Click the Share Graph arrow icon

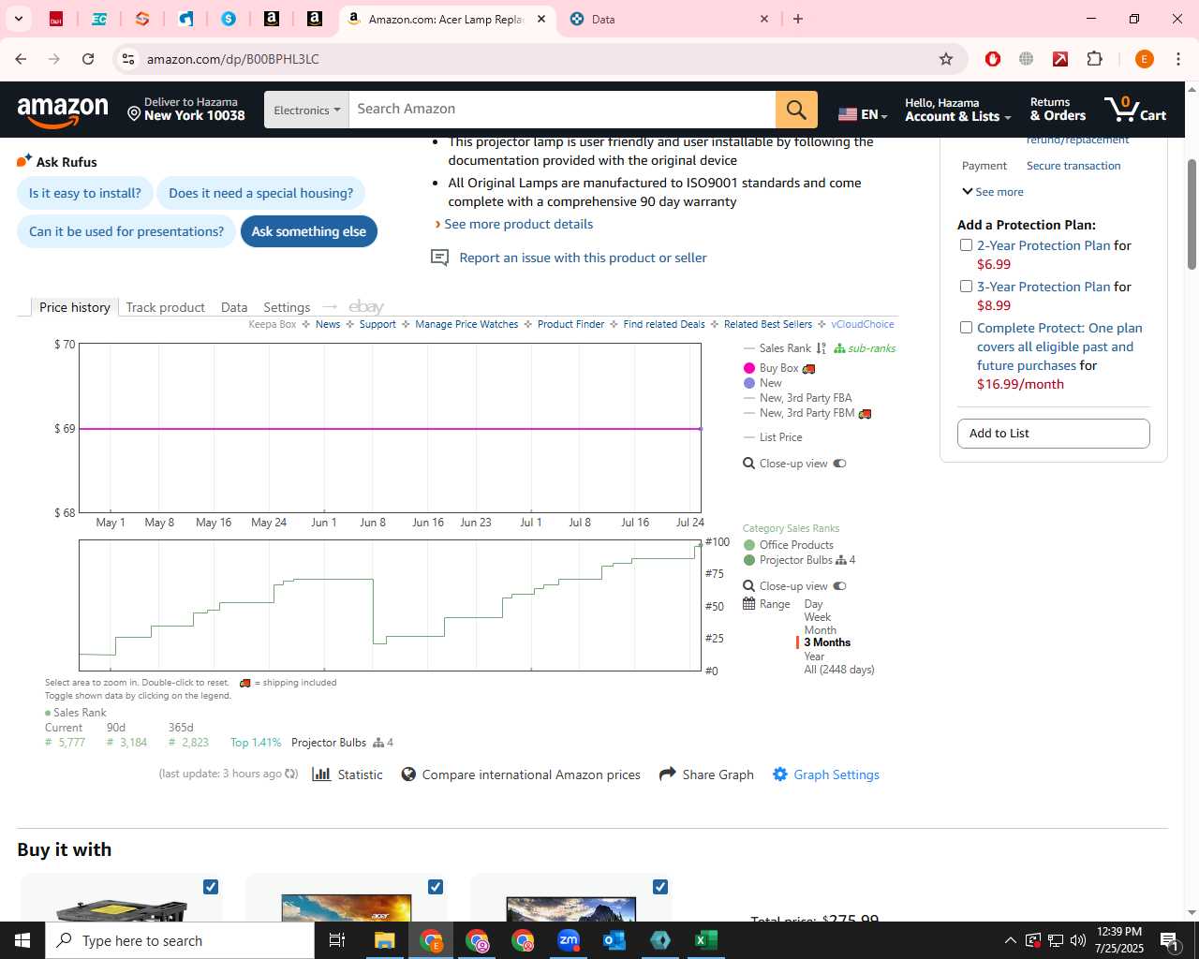pos(668,774)
